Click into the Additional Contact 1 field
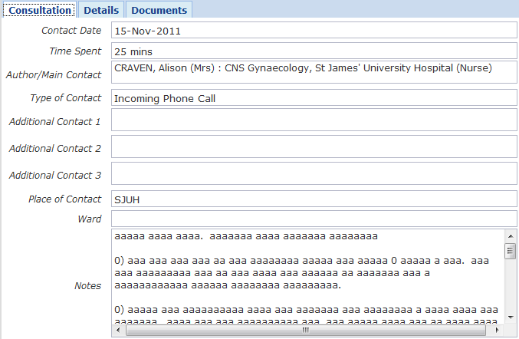This screenshot has width=519, height=339. click(314, 120)
